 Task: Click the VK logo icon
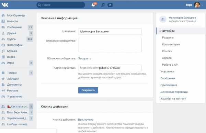[x=5, y=5]
